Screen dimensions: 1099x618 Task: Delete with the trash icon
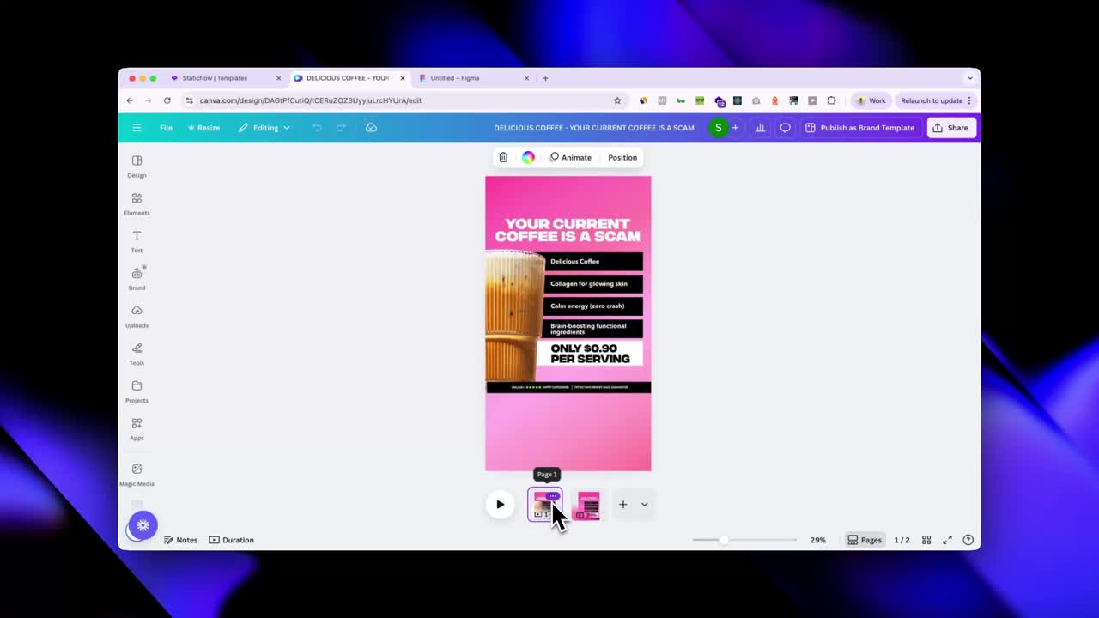point(503,157)
